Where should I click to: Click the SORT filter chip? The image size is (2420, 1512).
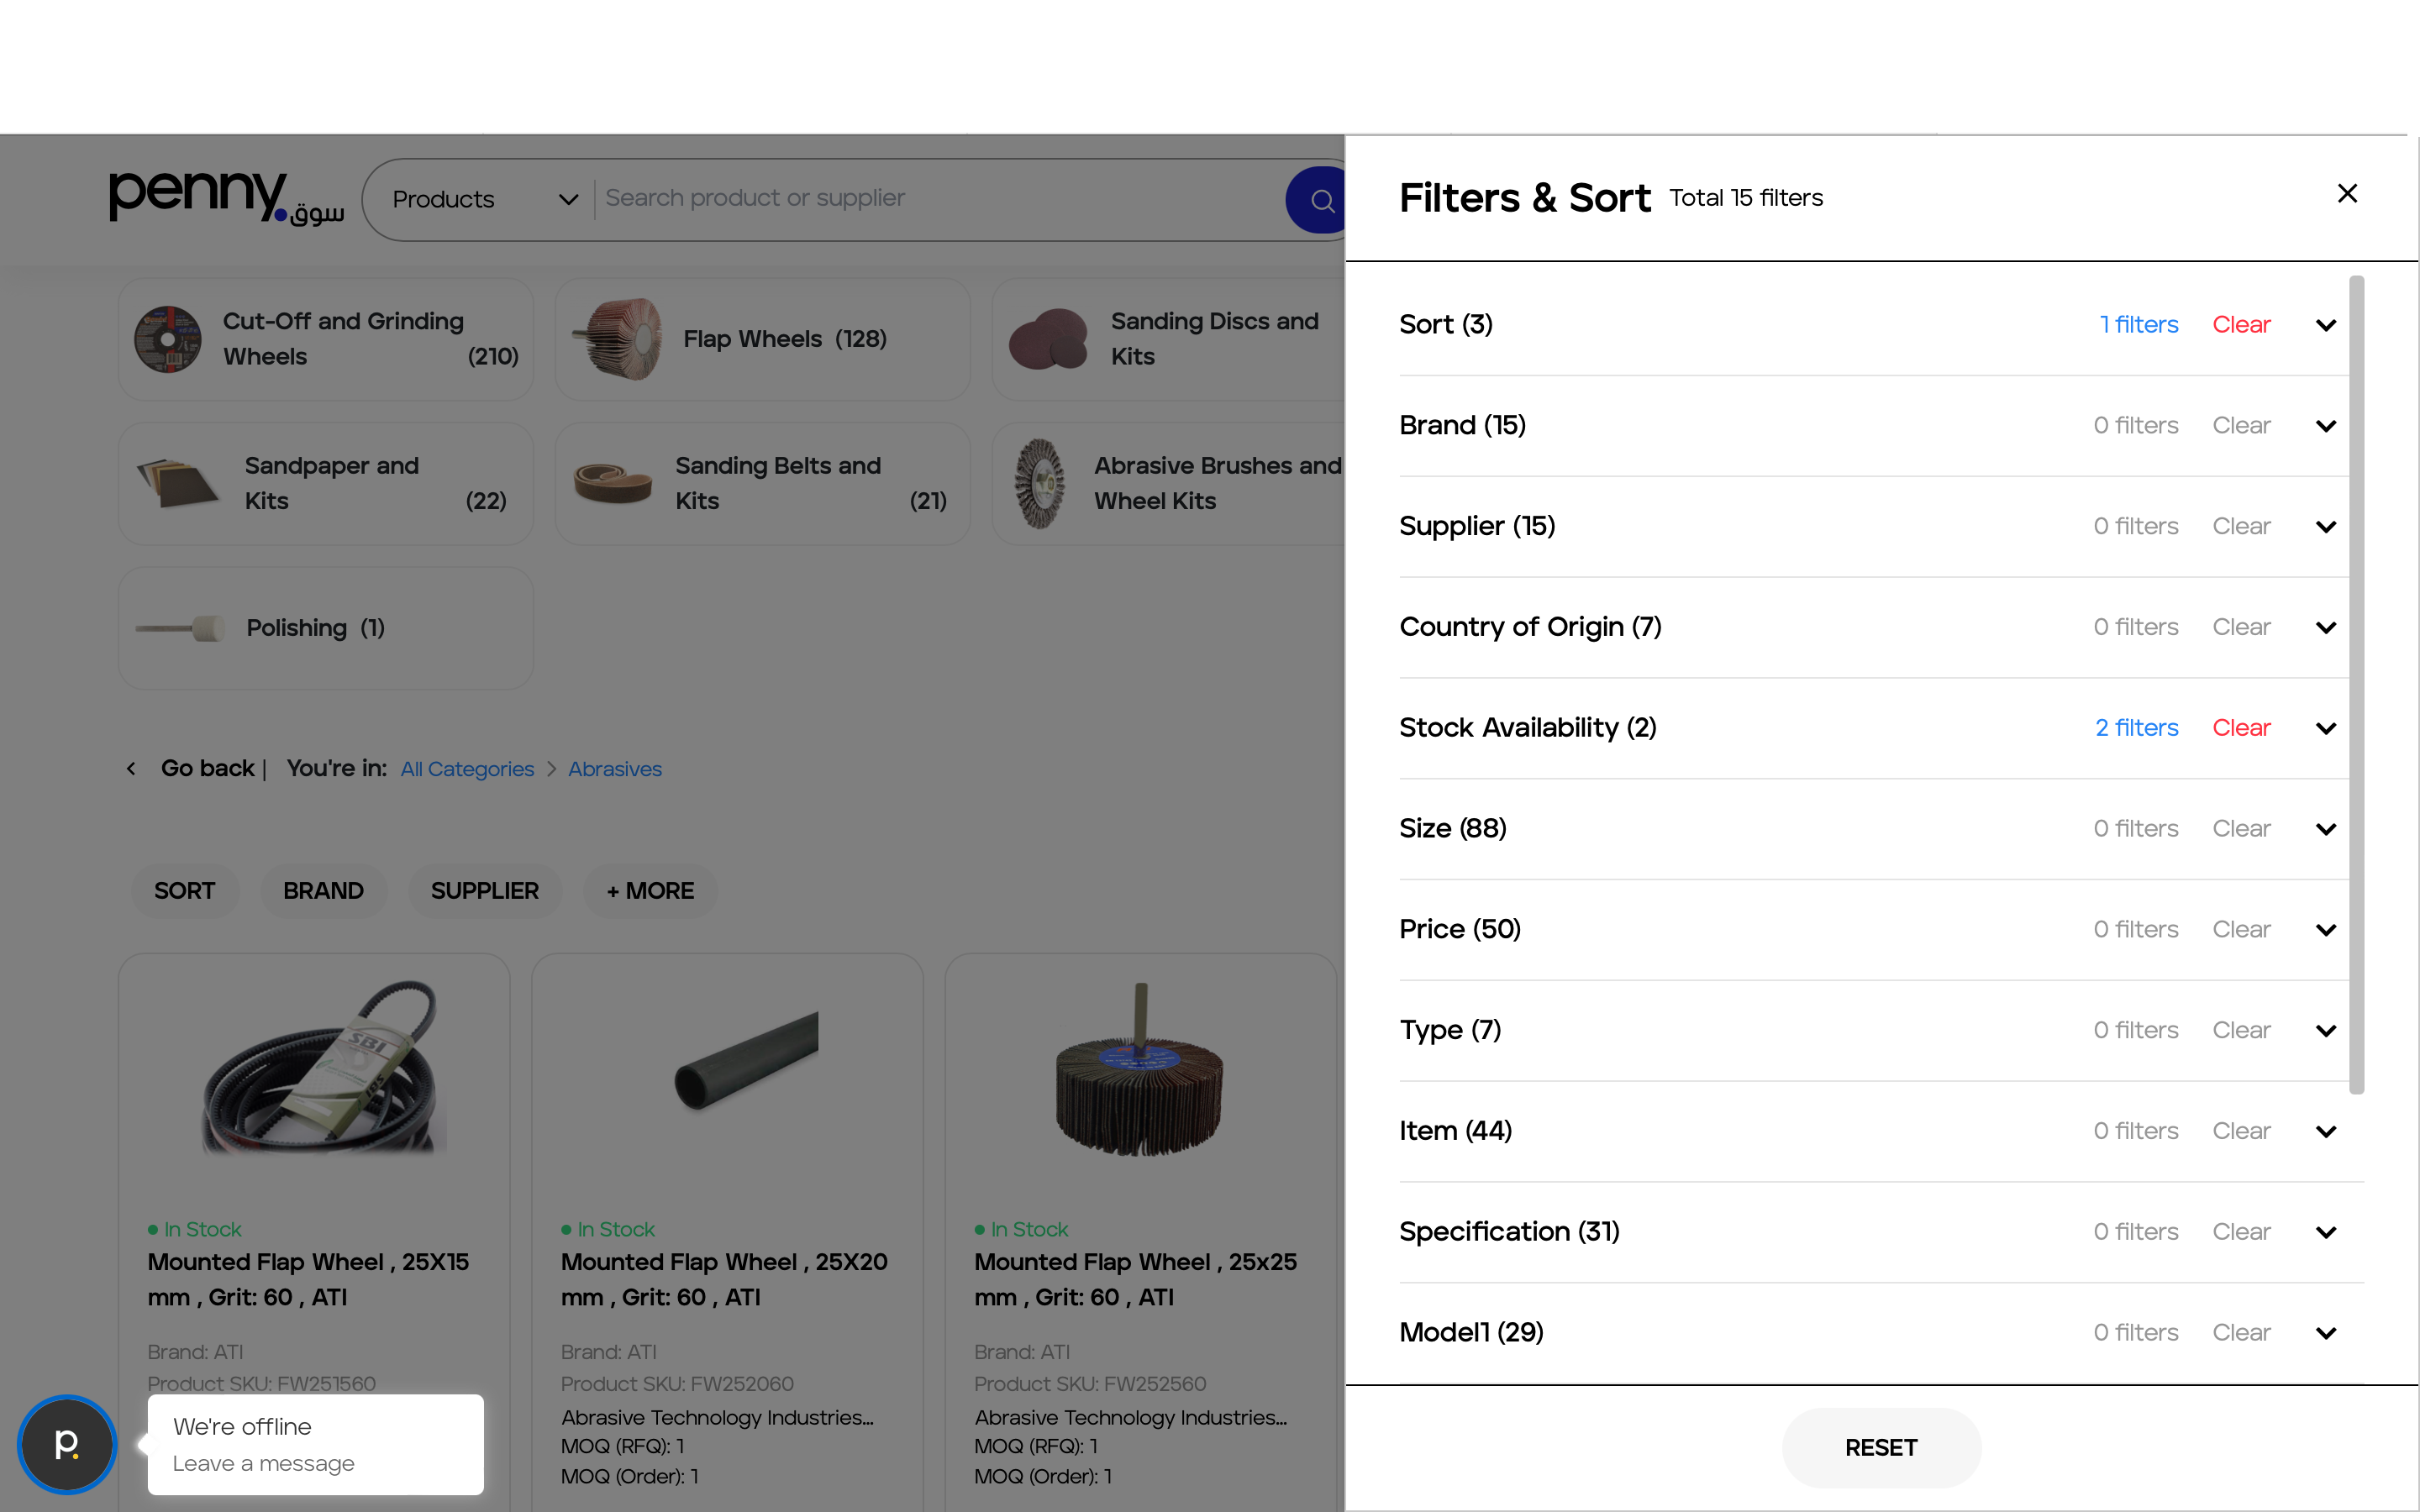[185, 891]
